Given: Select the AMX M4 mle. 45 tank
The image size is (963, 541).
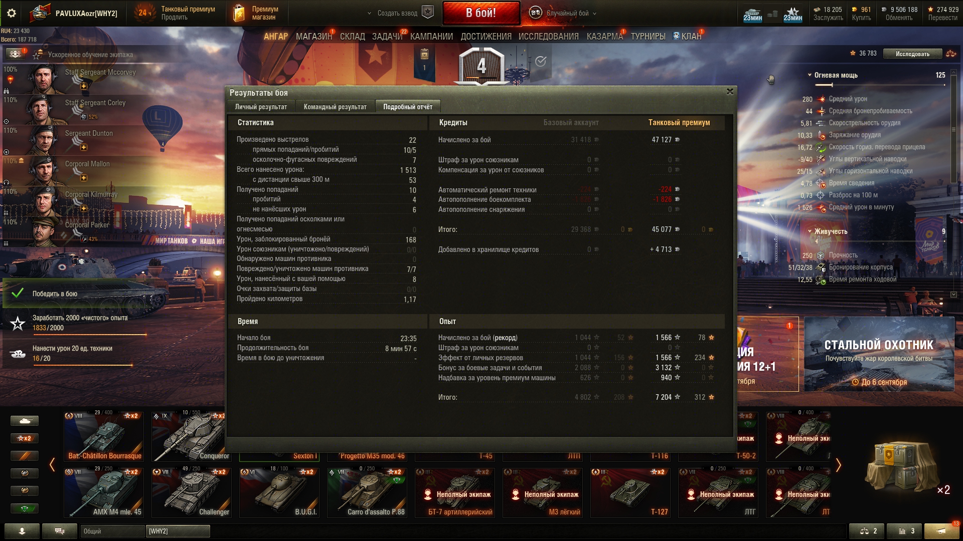Looking at the screenshot, I should click(x=104, y=492).
